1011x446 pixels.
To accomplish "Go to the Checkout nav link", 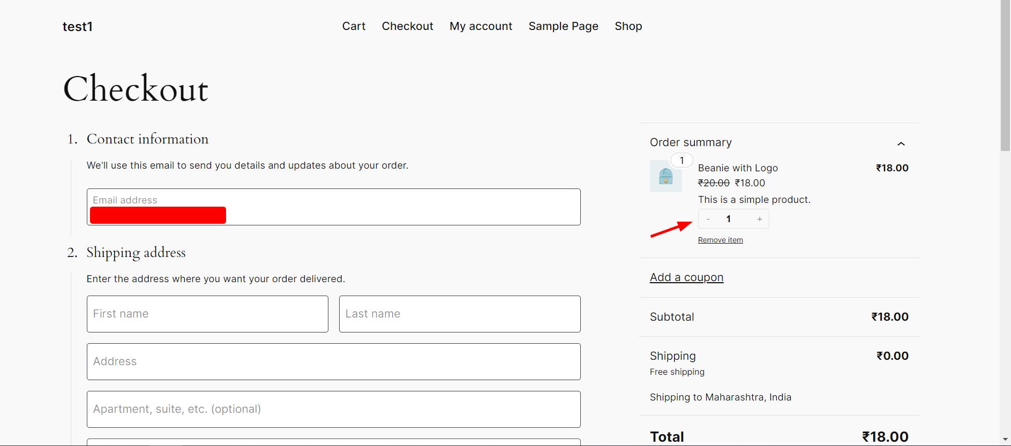I will coord(407,26).
